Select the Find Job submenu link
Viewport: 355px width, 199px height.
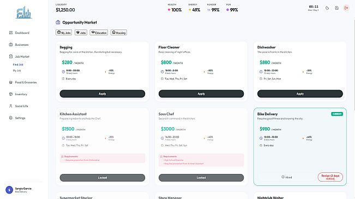click(18, 65)
